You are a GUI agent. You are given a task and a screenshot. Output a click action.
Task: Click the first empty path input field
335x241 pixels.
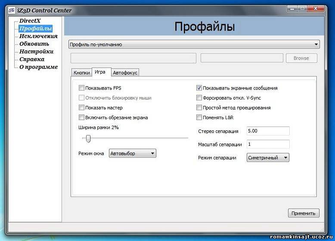click(133, 58)
